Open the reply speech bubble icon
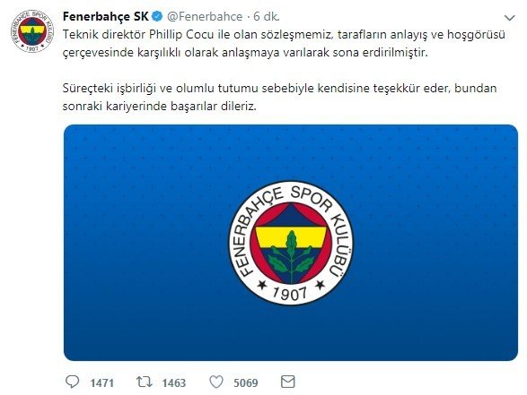 [72, 382]
